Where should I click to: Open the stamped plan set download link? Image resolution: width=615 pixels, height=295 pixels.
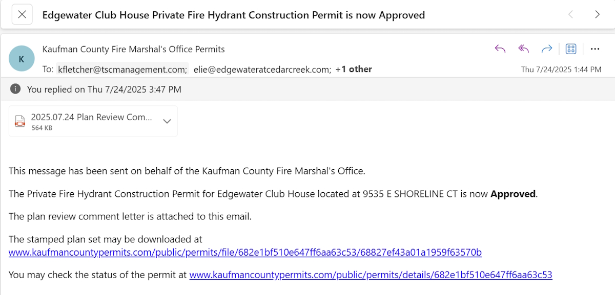[x=245, y=252]
